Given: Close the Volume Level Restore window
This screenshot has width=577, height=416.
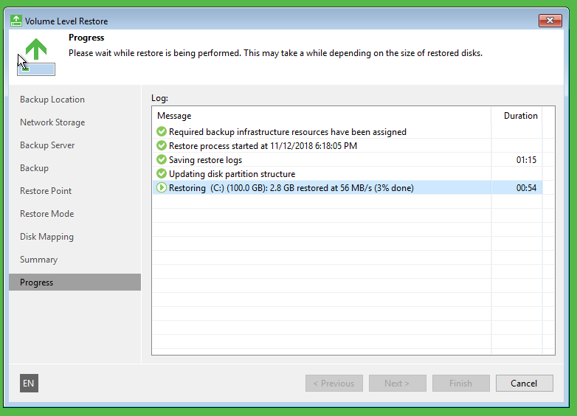Looking at the screenshot, I should click(x=550, y=21).
